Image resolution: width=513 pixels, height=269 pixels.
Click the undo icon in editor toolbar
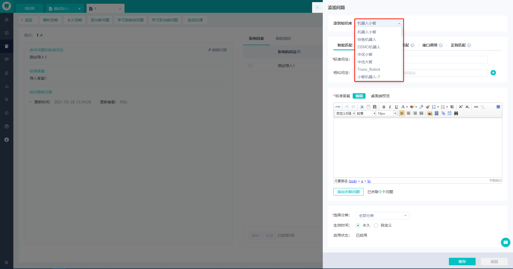tap(347, 107)
